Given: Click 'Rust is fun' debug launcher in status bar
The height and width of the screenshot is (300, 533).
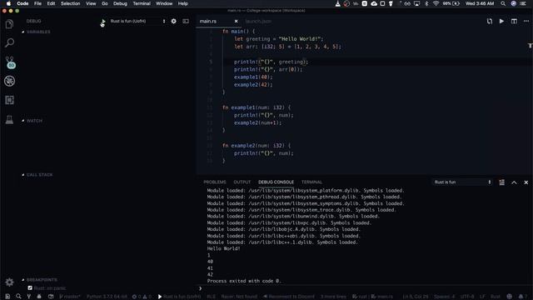Looking at the screenshot, I should (x=180, y=297).
